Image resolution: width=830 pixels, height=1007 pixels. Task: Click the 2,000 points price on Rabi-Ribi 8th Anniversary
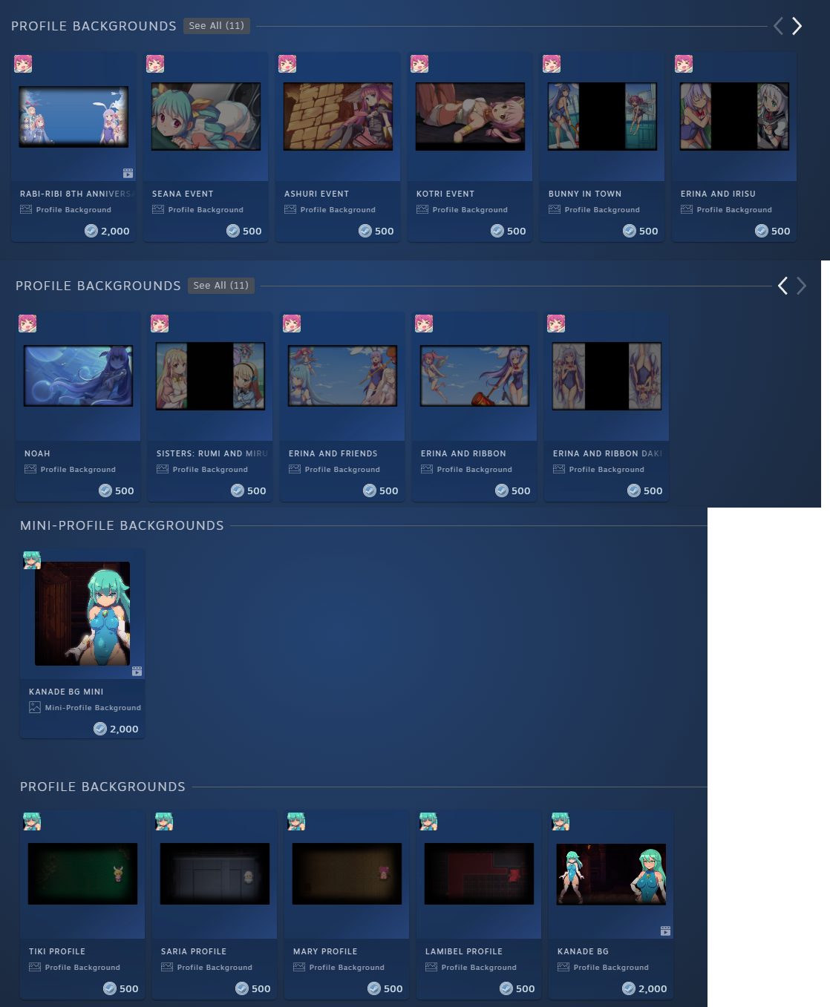click(x=108, y=231)
